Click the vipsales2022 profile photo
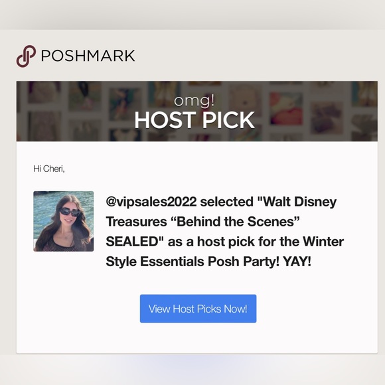 coord(64,221)
